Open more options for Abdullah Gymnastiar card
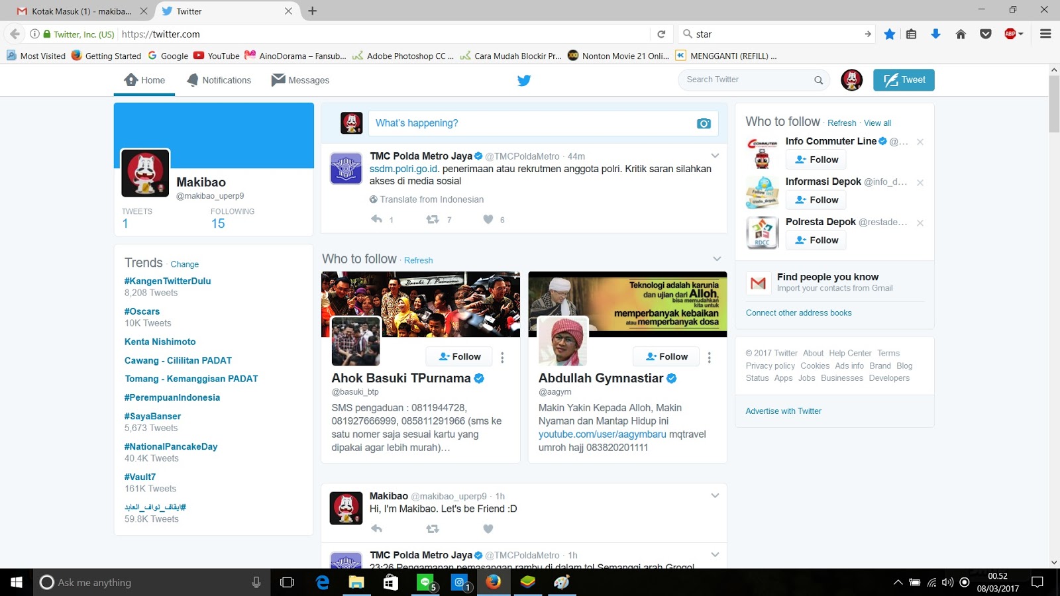Image resolution: width=1060 pixels, height=596 pixels. (x=710, y=357)
